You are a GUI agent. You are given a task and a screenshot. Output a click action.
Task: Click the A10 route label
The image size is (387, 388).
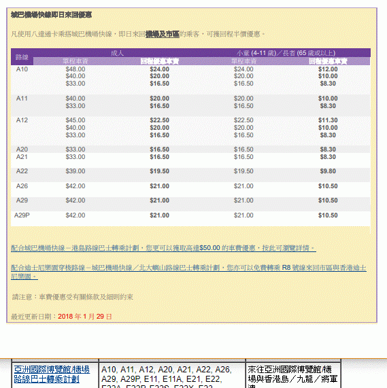22,69
